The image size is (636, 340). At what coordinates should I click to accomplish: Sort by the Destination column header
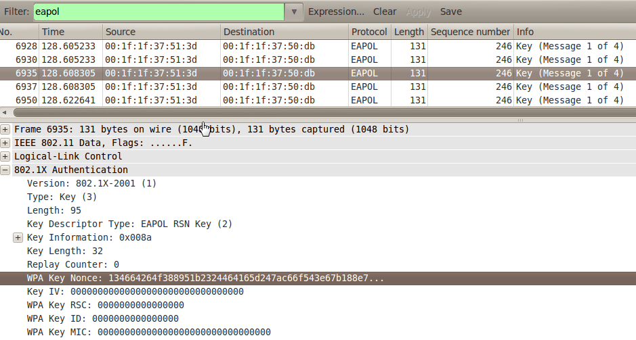pos(284,32)
